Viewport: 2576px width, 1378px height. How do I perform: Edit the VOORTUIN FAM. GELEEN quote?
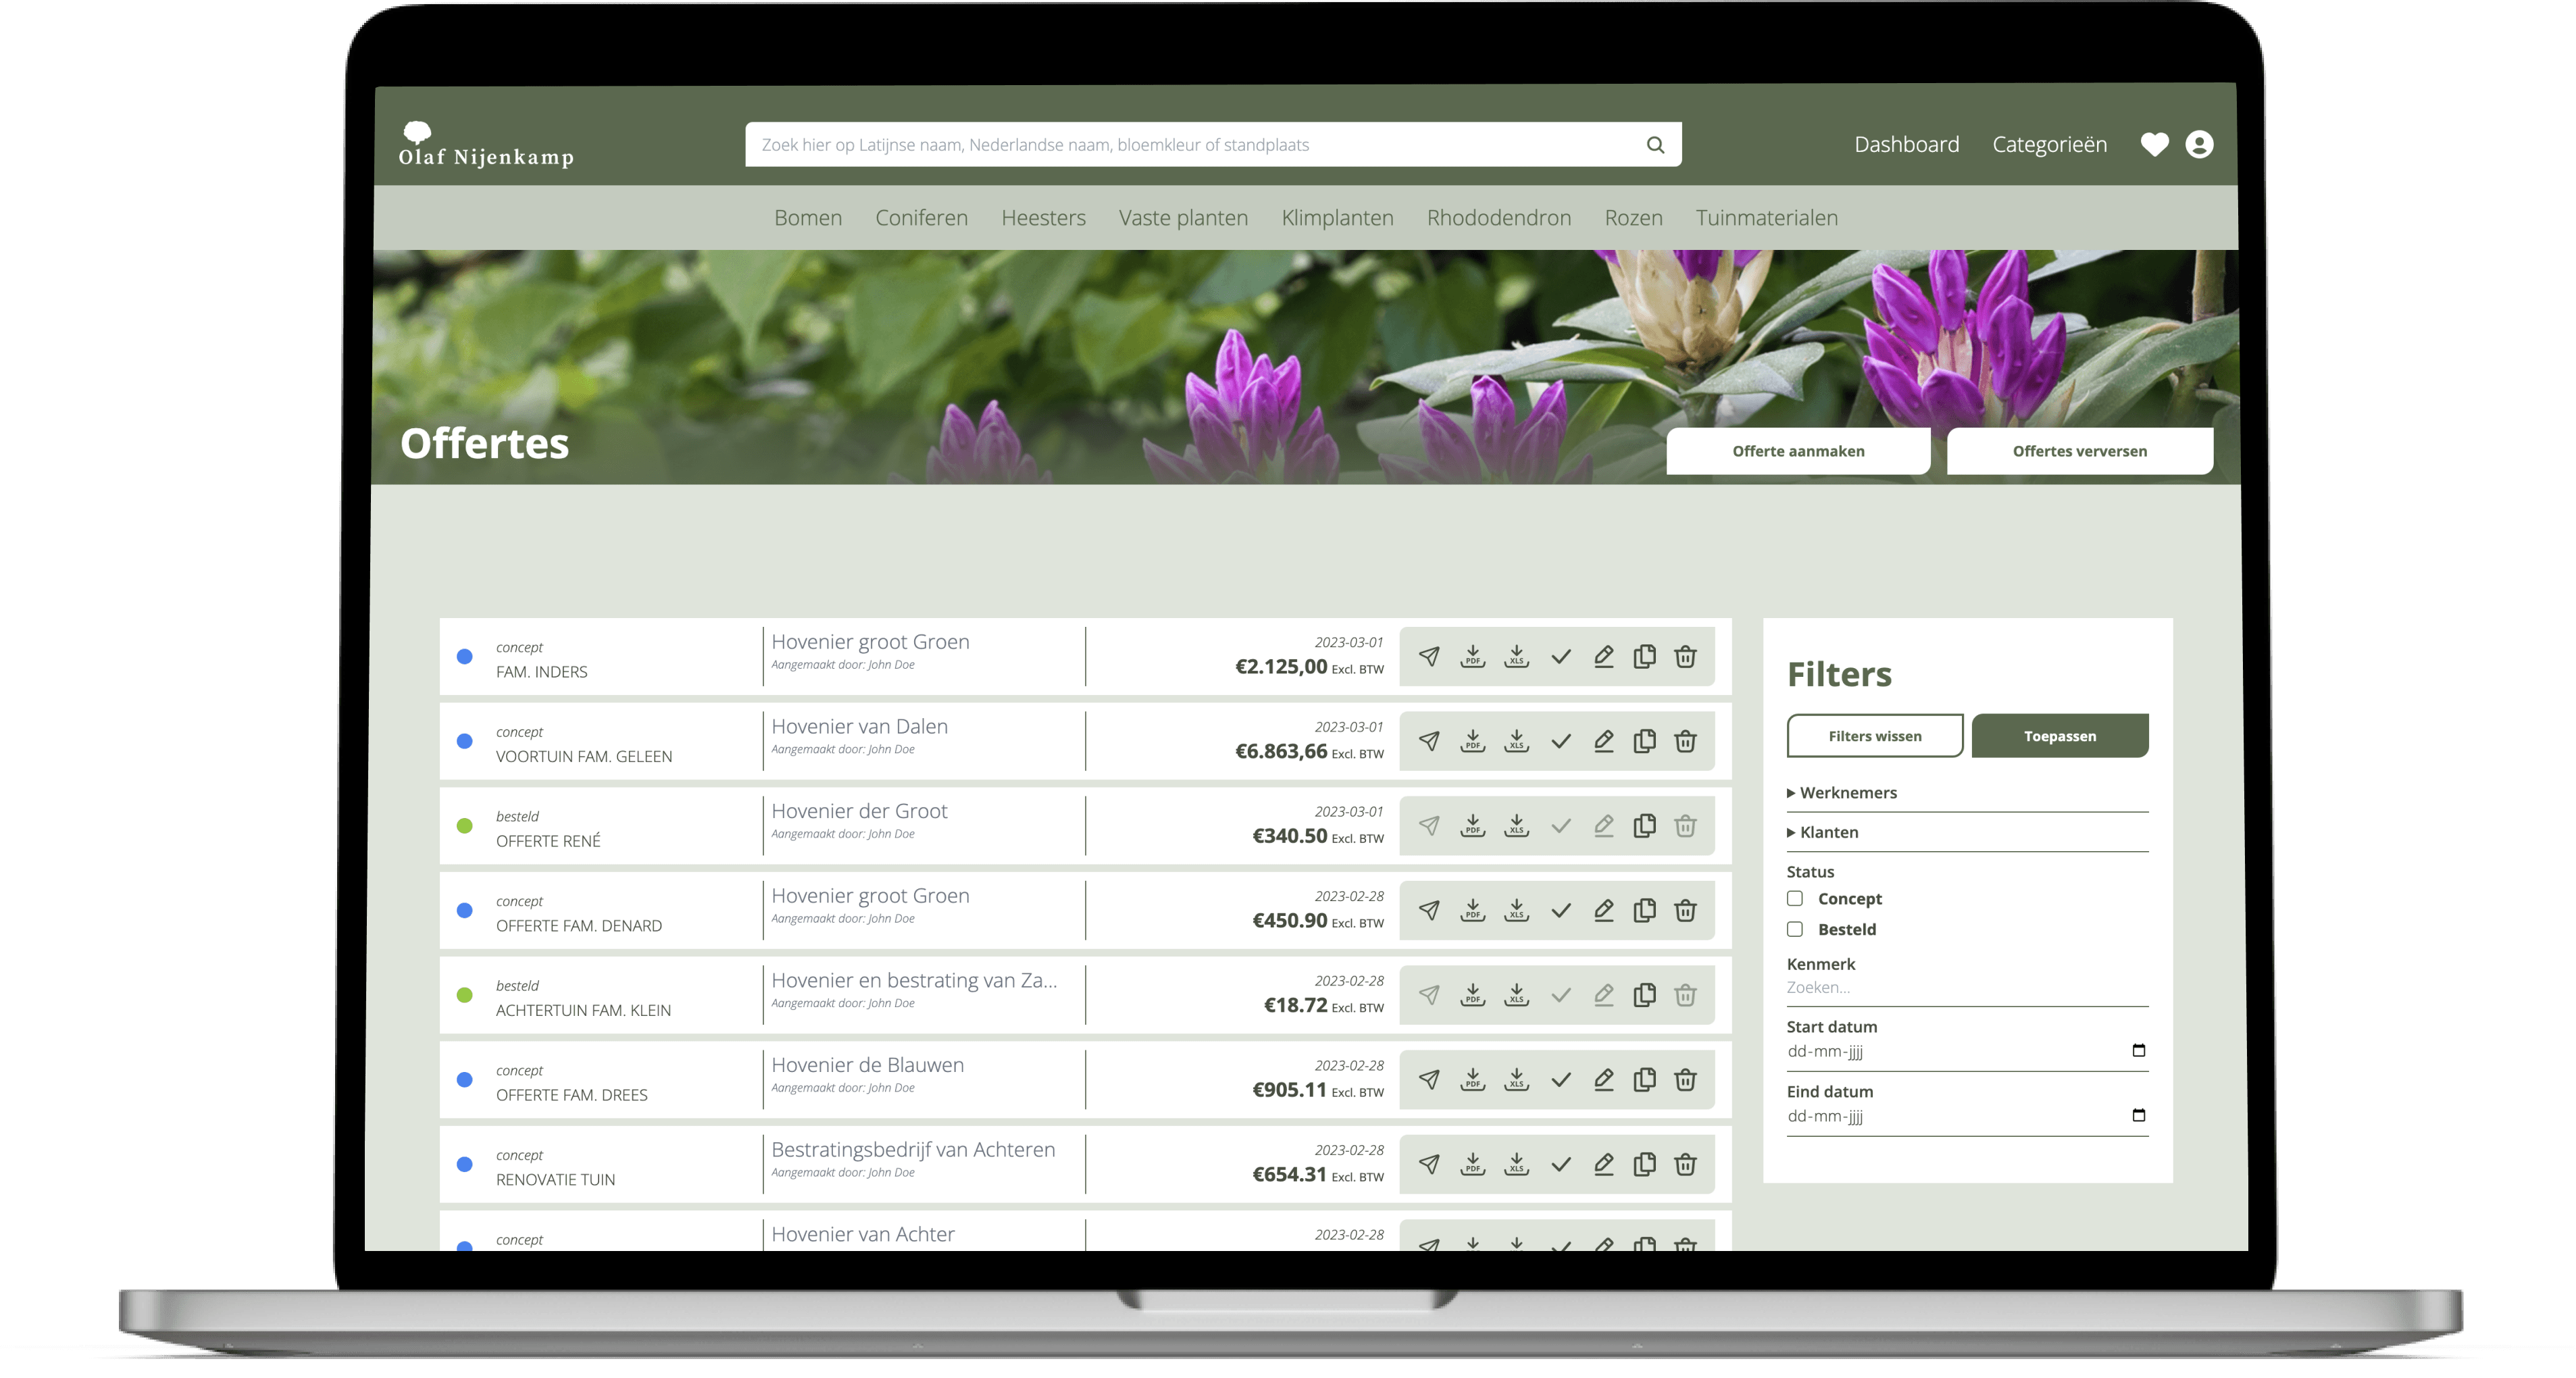point(1604,741)
